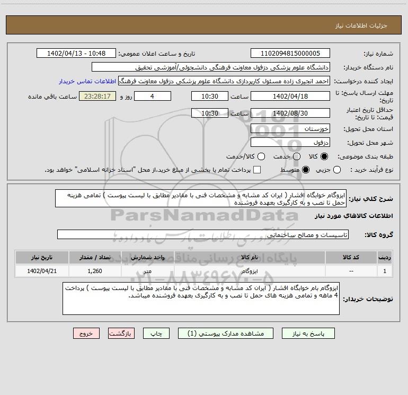This screenshot has height=395, width=408.
Task: Click the buyer notes توضیحات خریدار text box
Action: pyautogui.click(x=201, y=299)
